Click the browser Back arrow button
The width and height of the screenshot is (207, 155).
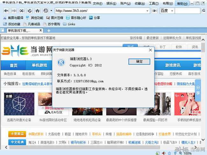click(x=6, y=11)
